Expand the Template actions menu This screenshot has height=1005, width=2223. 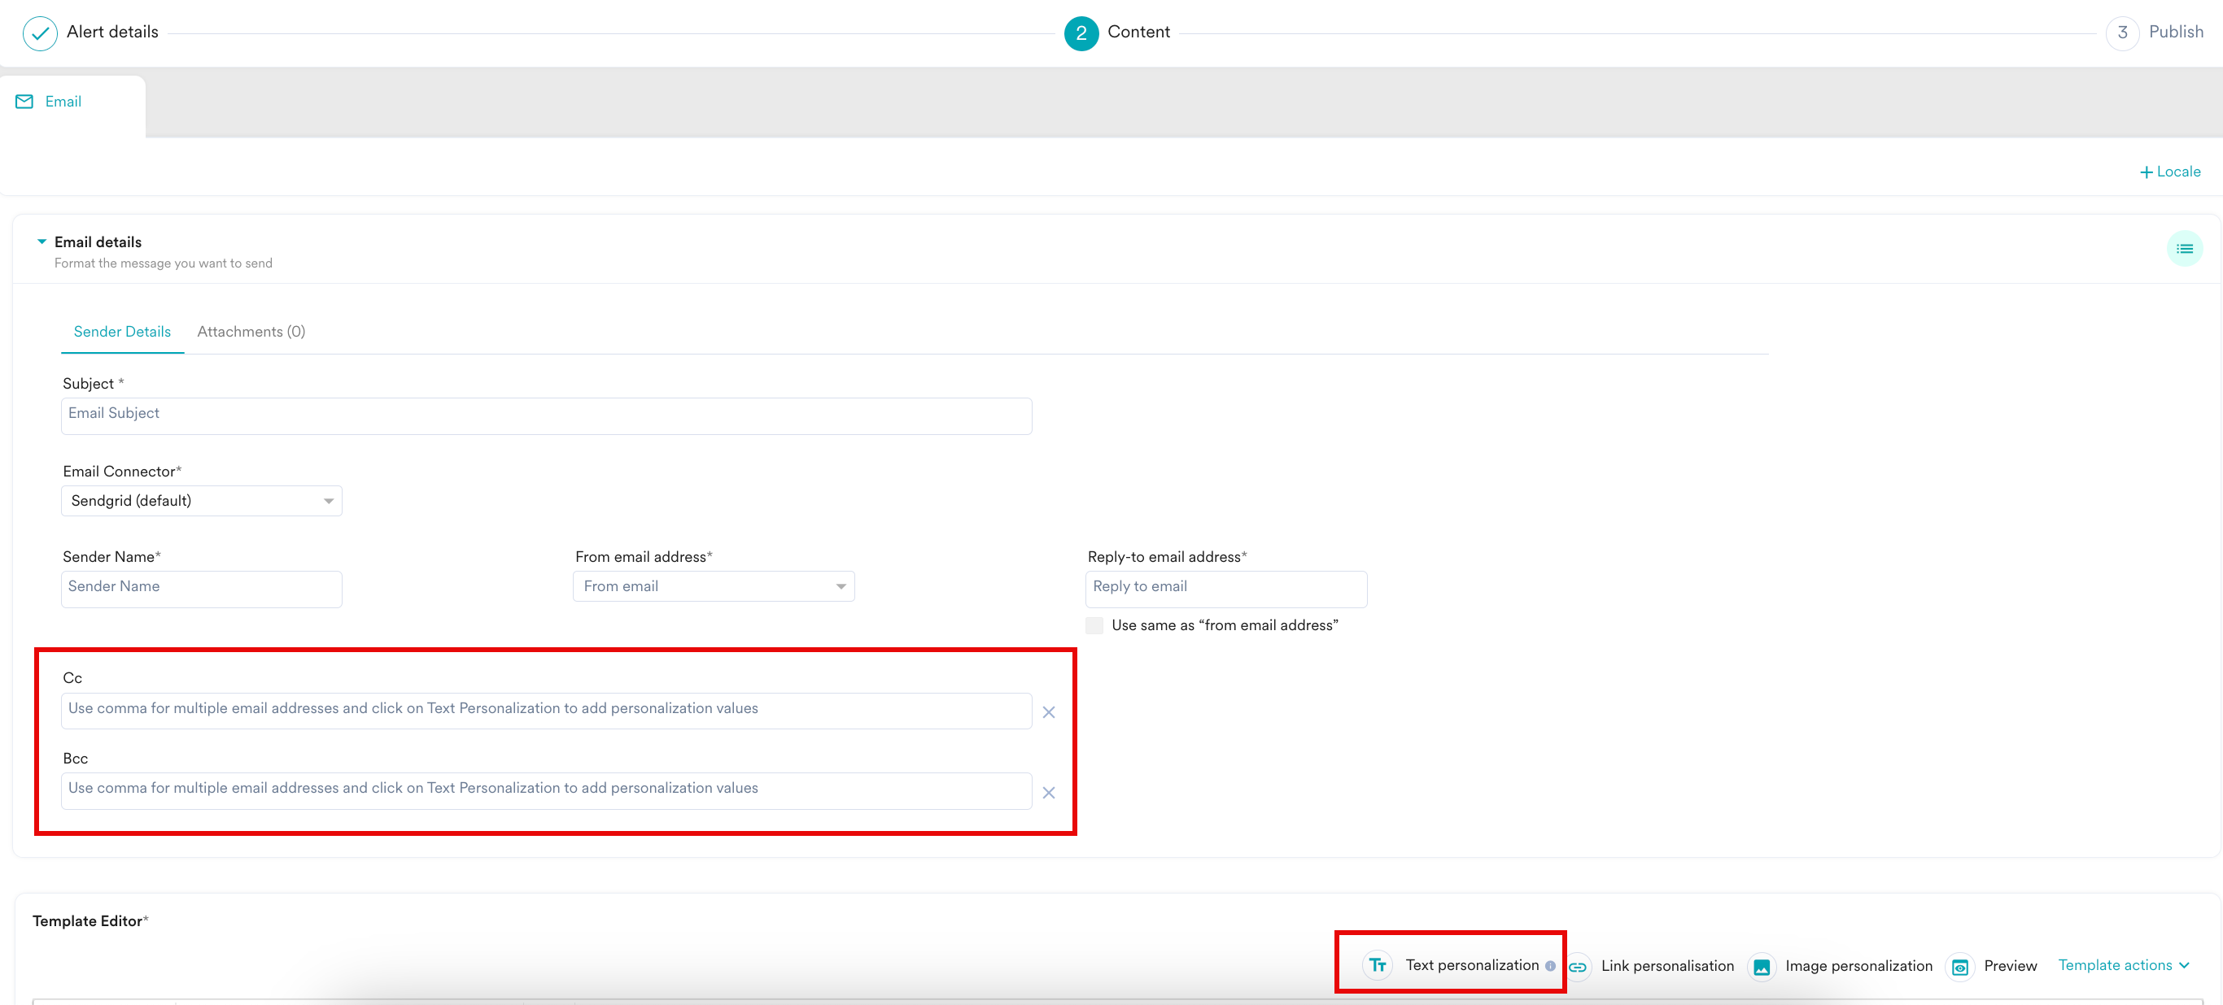[x=2123, y=965]
